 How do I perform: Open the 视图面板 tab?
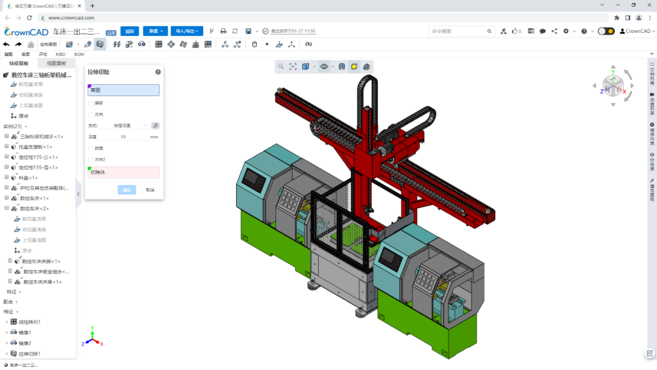(56, 63)
